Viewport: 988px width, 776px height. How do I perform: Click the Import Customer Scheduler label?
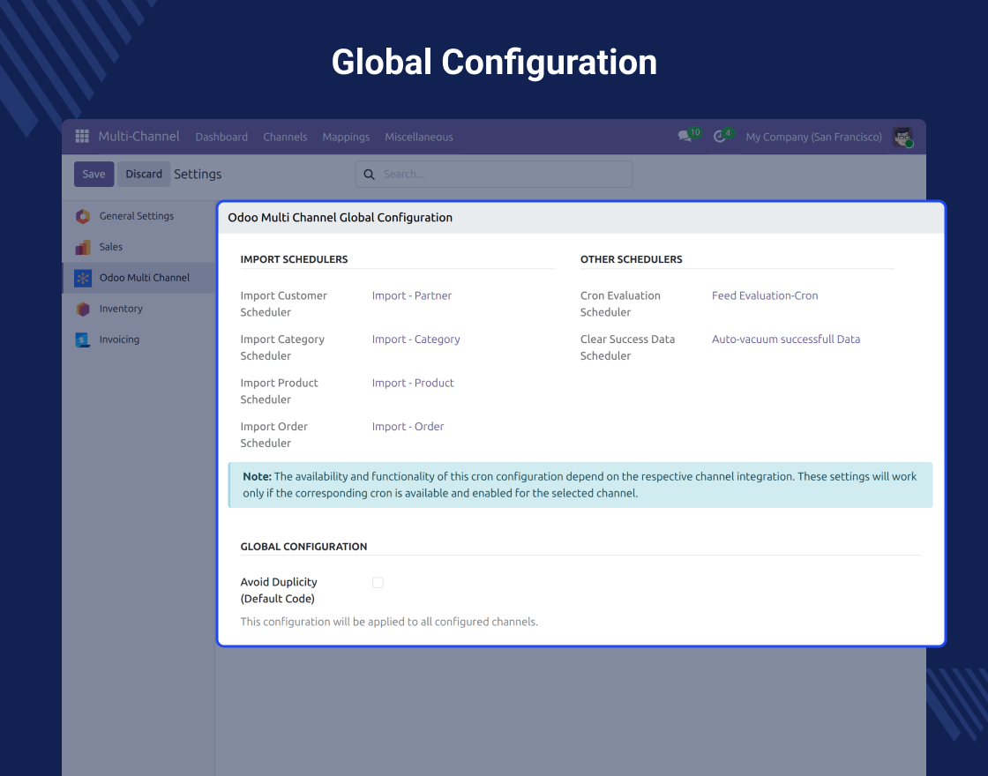point(283,303)
